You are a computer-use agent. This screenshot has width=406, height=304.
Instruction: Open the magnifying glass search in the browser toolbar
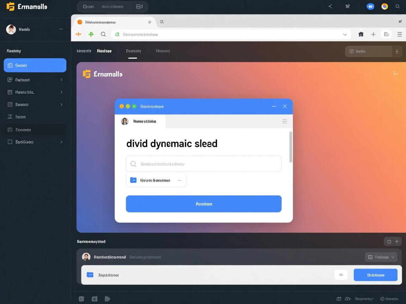tap(103, 34)
